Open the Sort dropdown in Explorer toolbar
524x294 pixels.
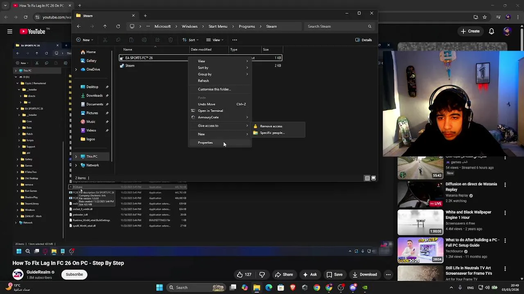pyautogui.click(x=190, y=40)
